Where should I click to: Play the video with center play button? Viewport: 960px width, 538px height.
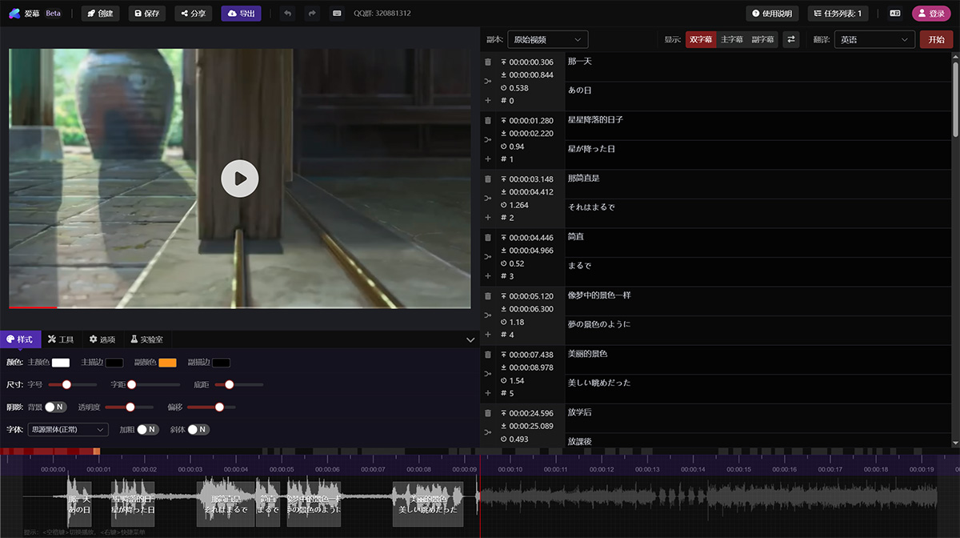239,179
